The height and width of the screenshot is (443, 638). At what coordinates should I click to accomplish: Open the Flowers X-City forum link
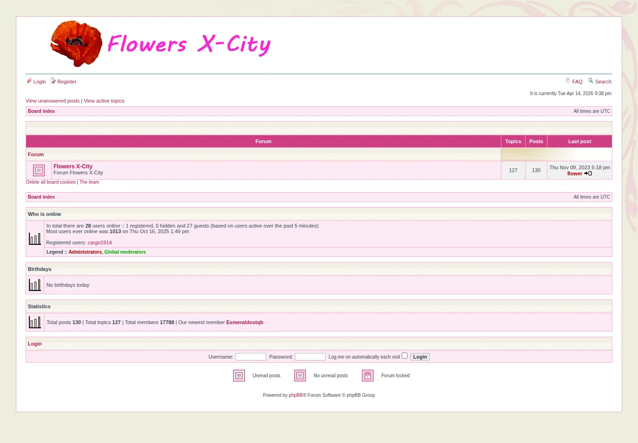[x=73, y=166]
